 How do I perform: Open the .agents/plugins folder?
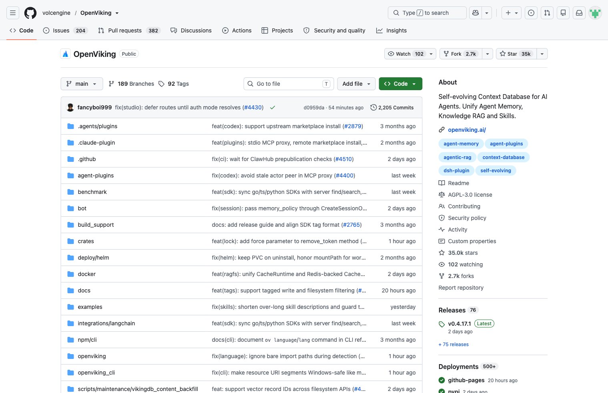[98, 126]
